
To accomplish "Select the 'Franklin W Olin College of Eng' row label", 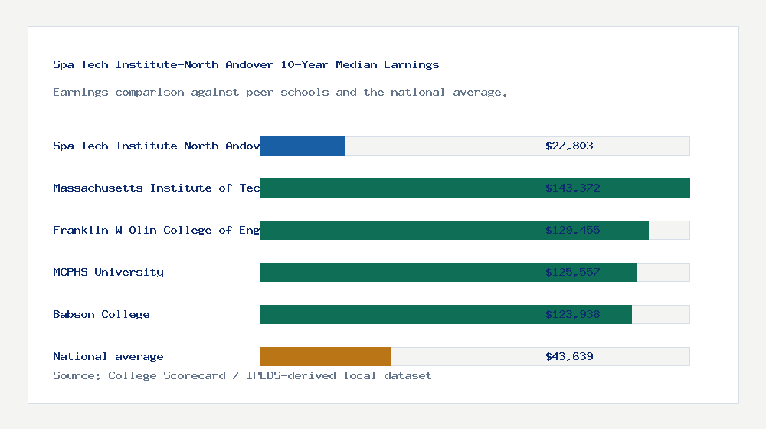I will 156,230.
